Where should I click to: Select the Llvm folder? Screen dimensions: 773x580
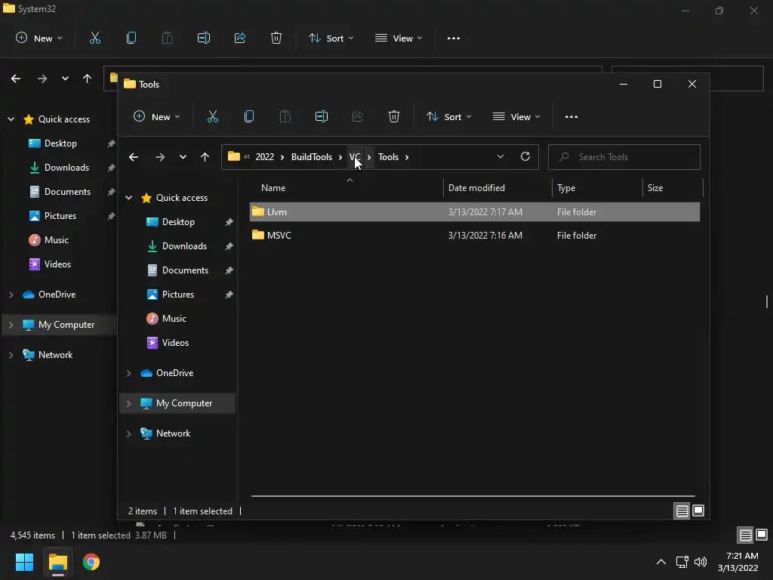point(474,212)
